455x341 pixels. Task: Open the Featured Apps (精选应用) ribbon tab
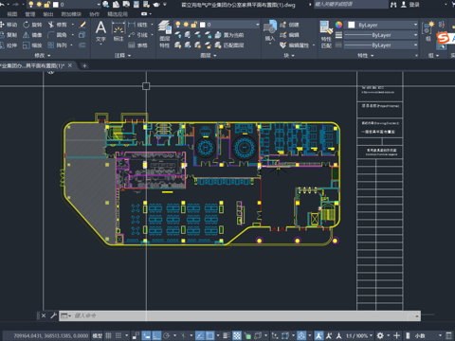[x=118, y=14]
